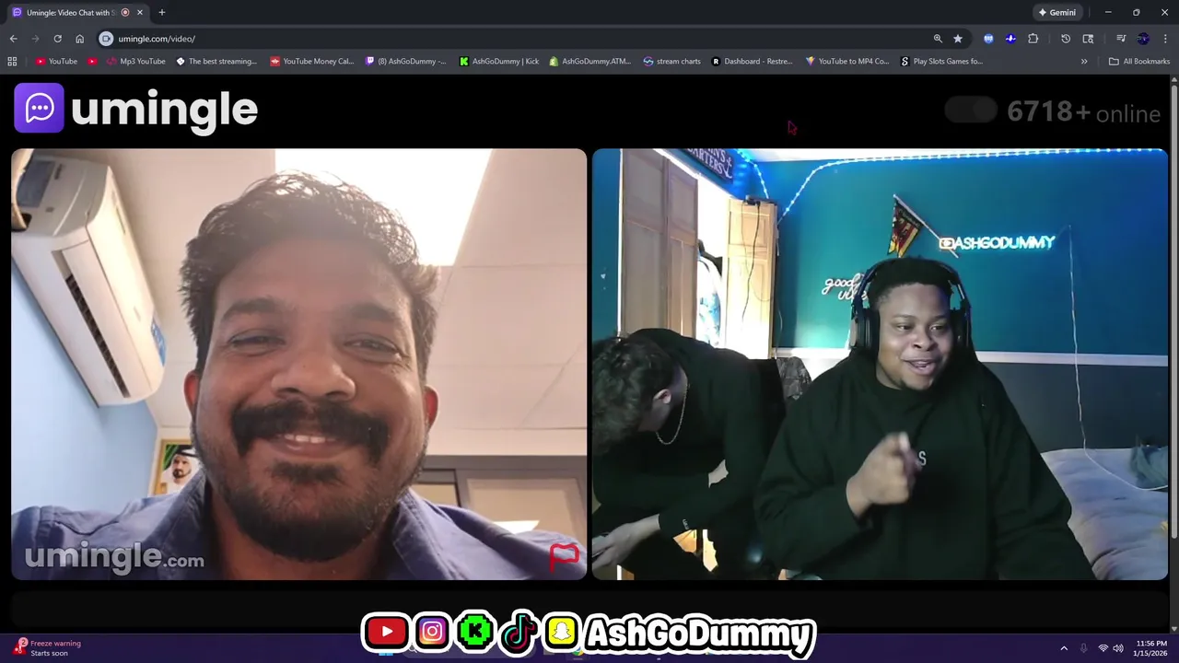Open the apps grid in bookmarks bar

12,61
